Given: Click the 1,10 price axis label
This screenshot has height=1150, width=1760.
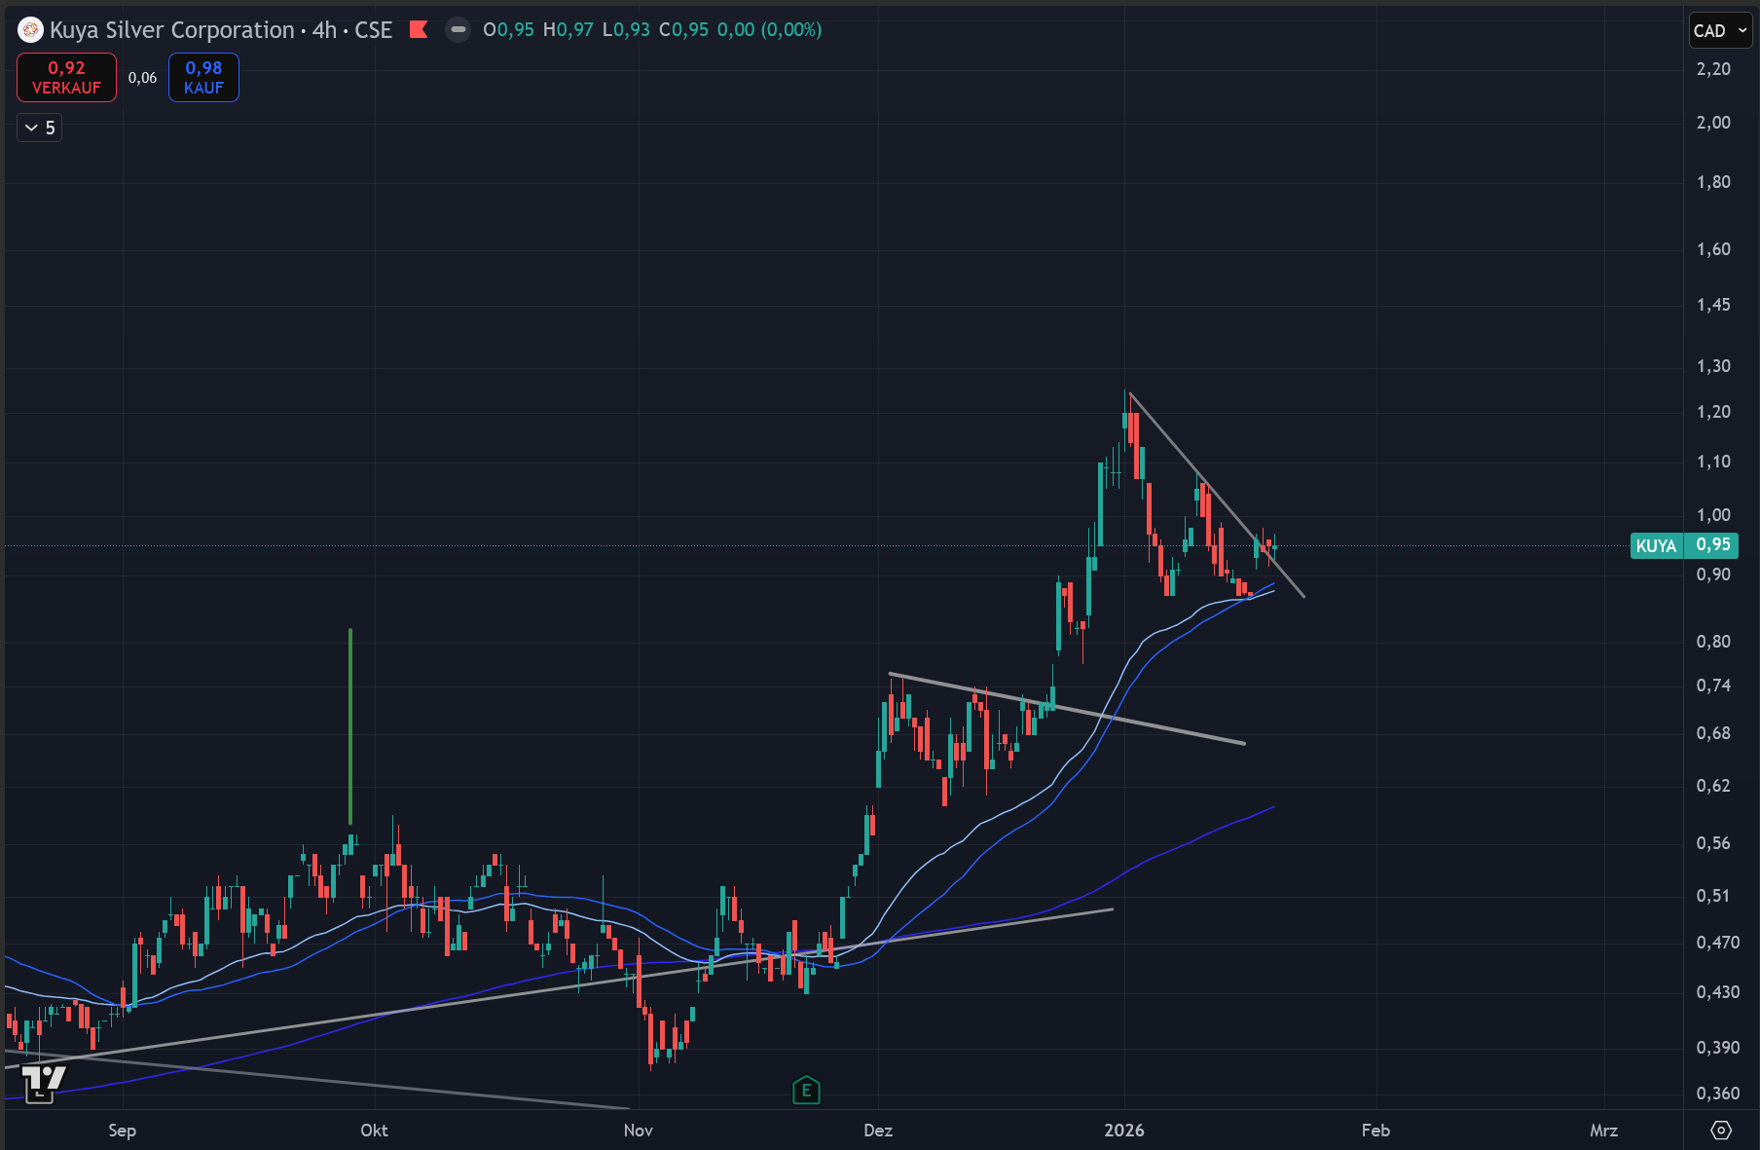Looking at the screenshot, I should (x=1713, y=462).
